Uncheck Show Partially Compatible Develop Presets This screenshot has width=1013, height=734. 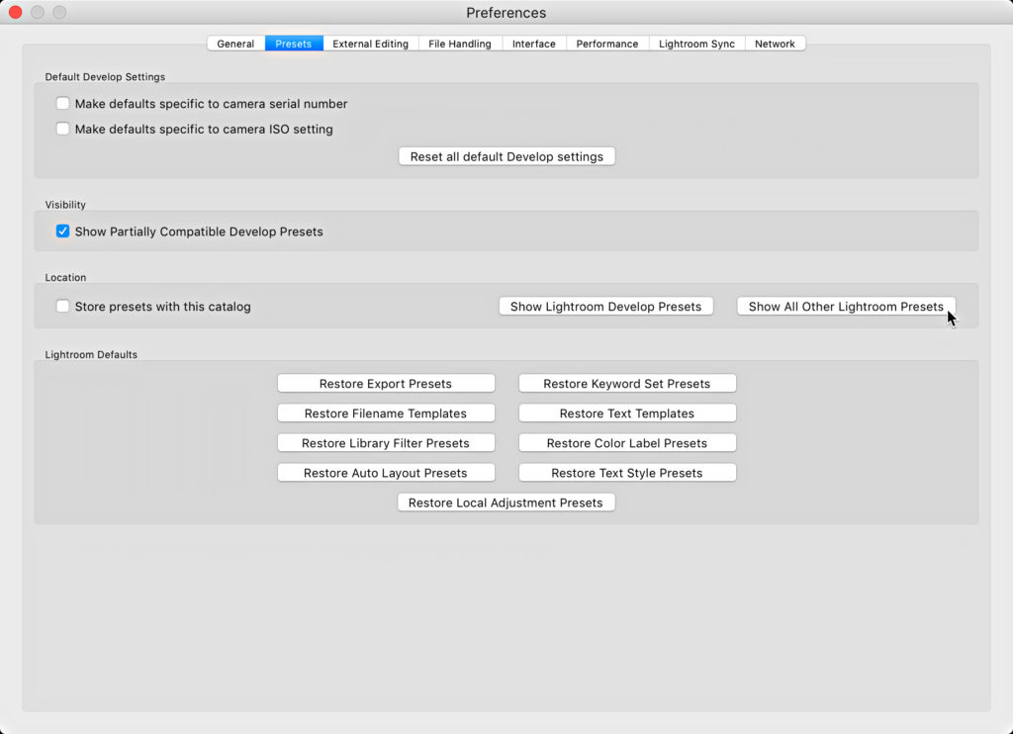coord(62,231)
